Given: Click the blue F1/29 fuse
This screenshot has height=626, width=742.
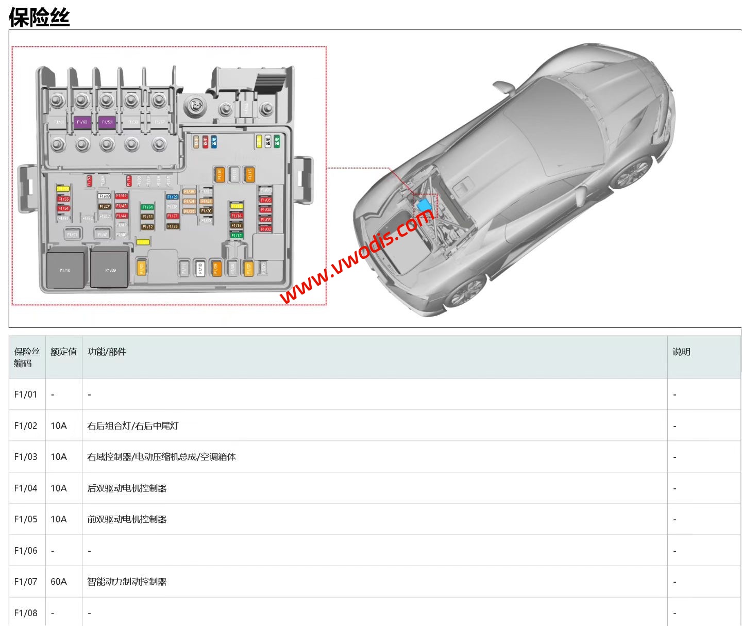Looking at the screenshot, I should click(173, 197).
